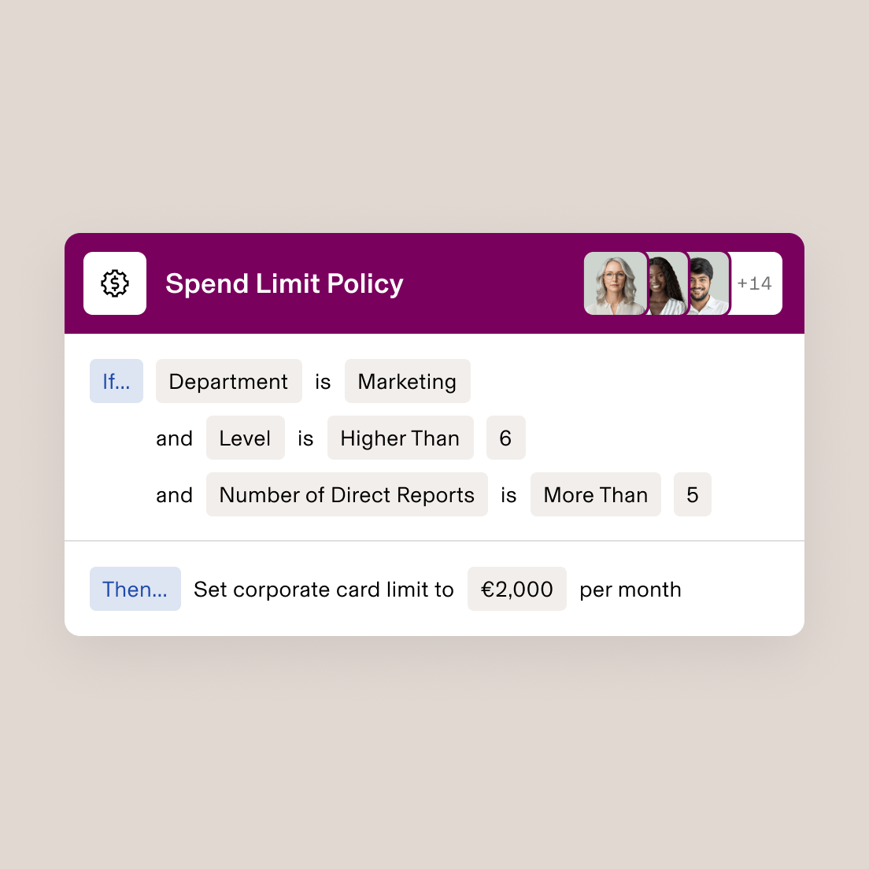The height and width of the screenshot is (869, 869).
Task: Click the third avatar thumbnail
Action: pyautogui.click(x=708, y=283)
